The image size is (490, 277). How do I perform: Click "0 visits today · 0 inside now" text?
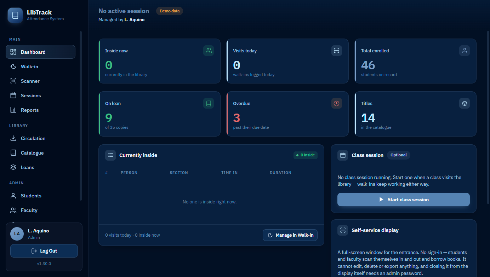(x=132, y=235)
